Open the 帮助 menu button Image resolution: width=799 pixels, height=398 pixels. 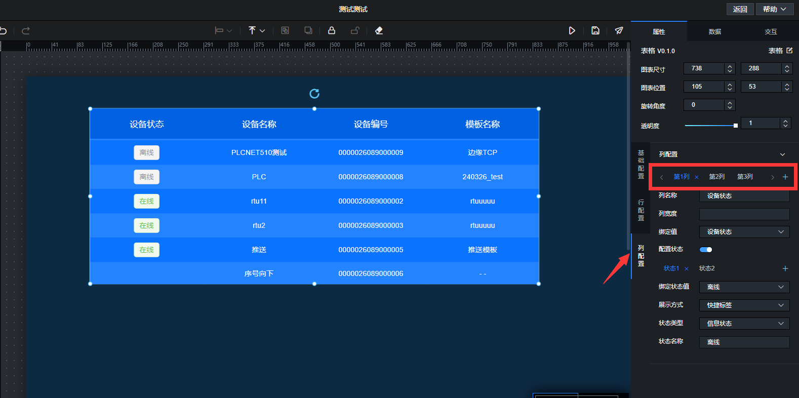pos(775,9)
